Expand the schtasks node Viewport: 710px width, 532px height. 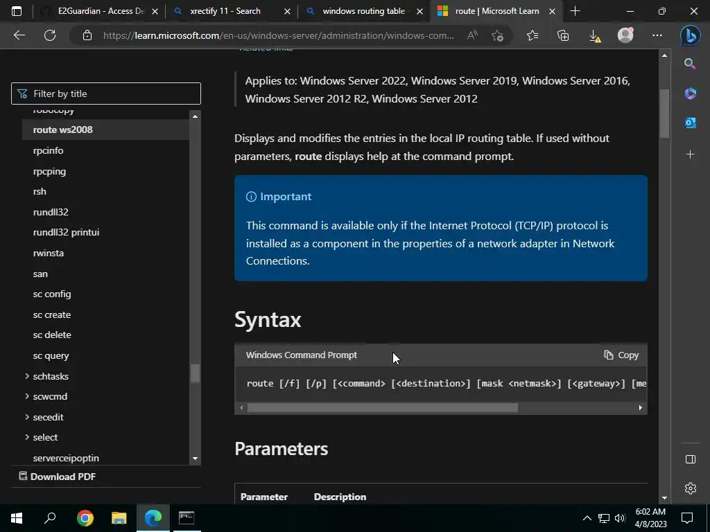tap(27, 376)
